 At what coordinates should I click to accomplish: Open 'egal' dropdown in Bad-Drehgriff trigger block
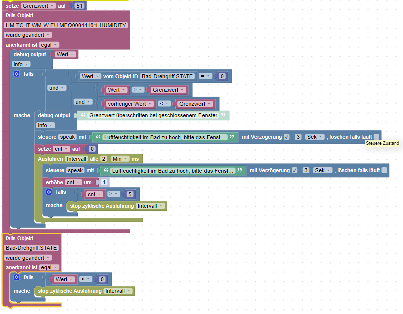49,267
